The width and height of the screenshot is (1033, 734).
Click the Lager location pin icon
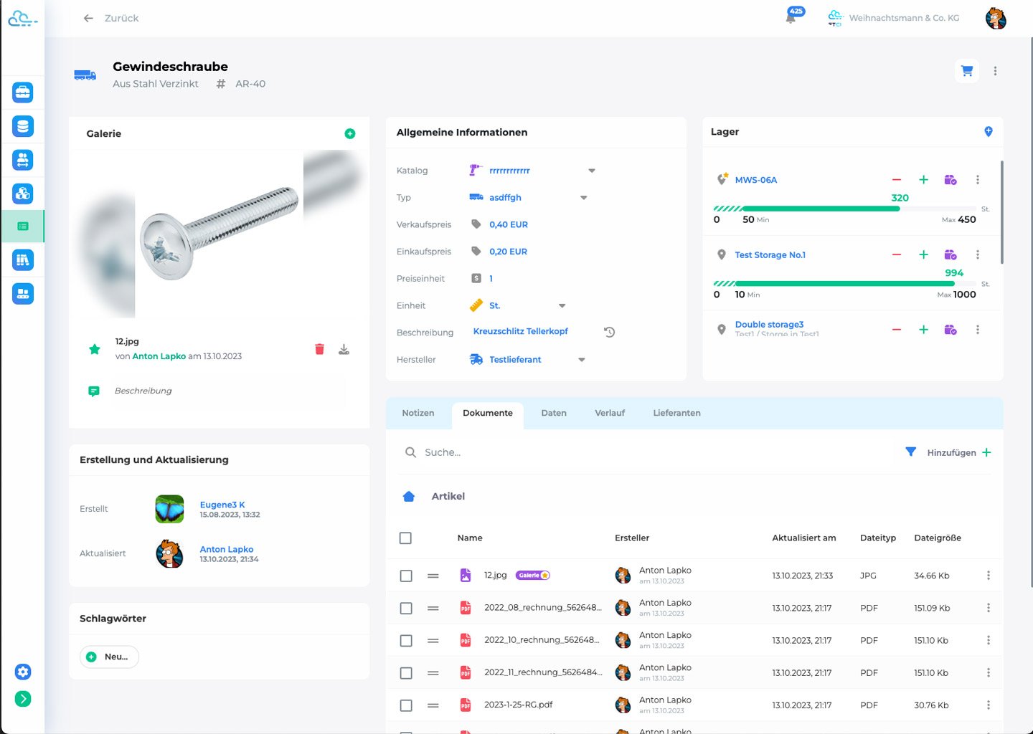pos(989,131)
